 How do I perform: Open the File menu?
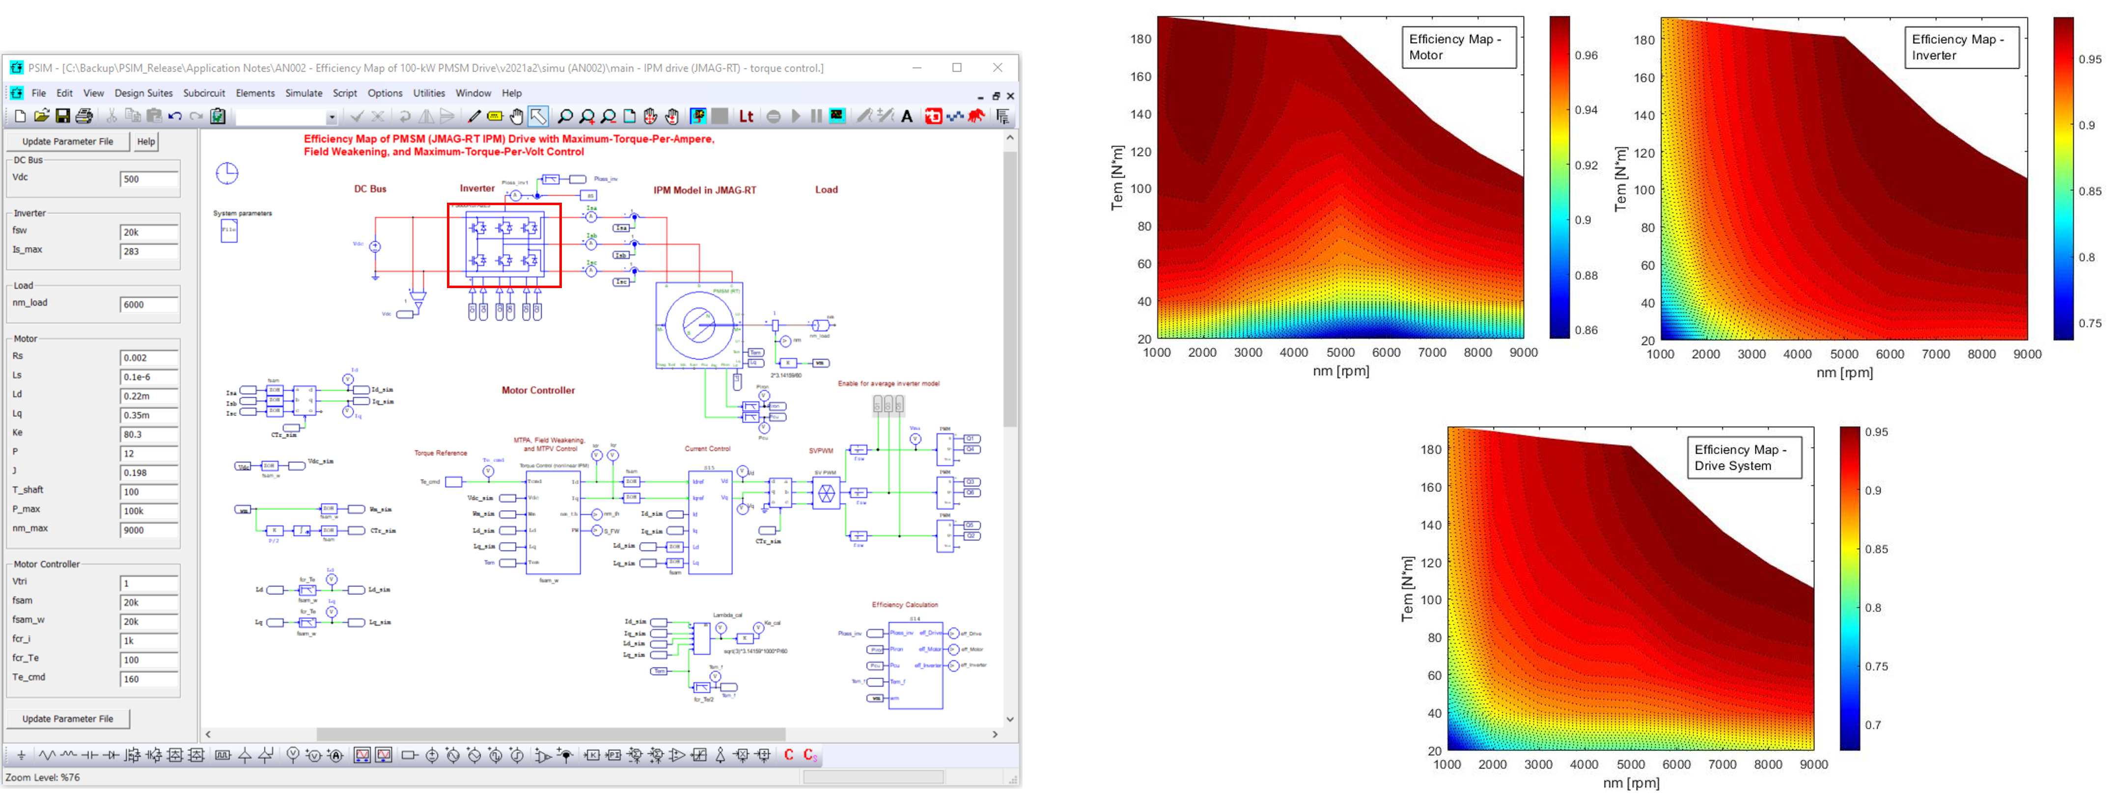click(38, 93)
